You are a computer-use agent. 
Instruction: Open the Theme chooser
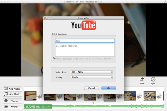click(x=13, y=101)
